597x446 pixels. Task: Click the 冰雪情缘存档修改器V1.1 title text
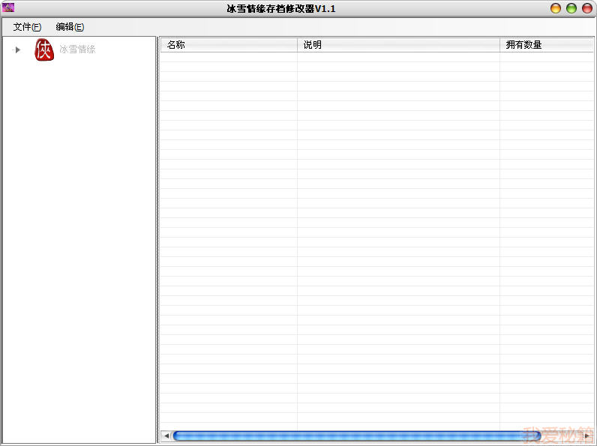pyautogui.click(x=281, y=8)
